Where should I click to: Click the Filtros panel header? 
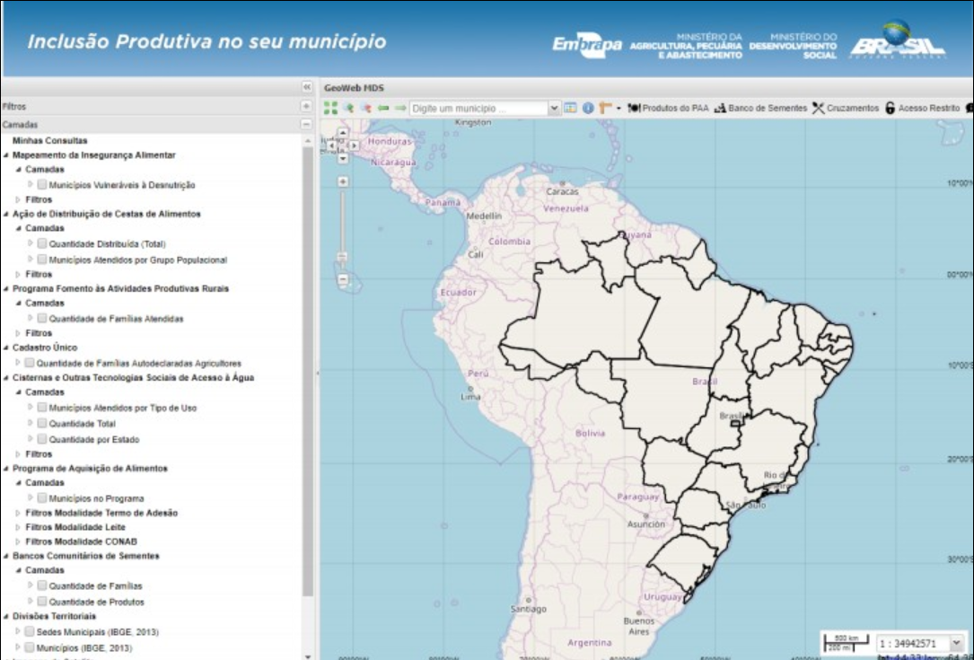coord(157,106)
